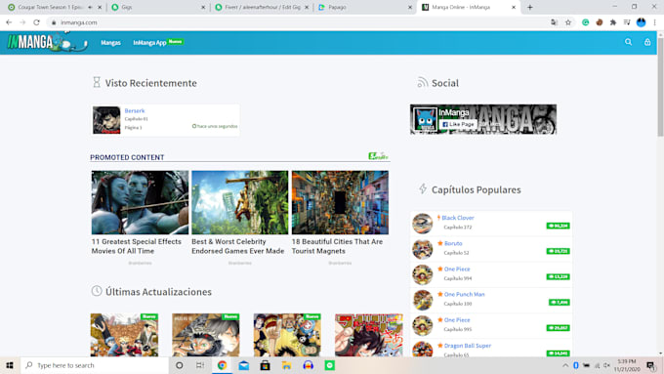Image resolution: width=664 pixels, height=374 pixels.
Task: Open One Piece Capítulo 995
Action: [457, 320]
